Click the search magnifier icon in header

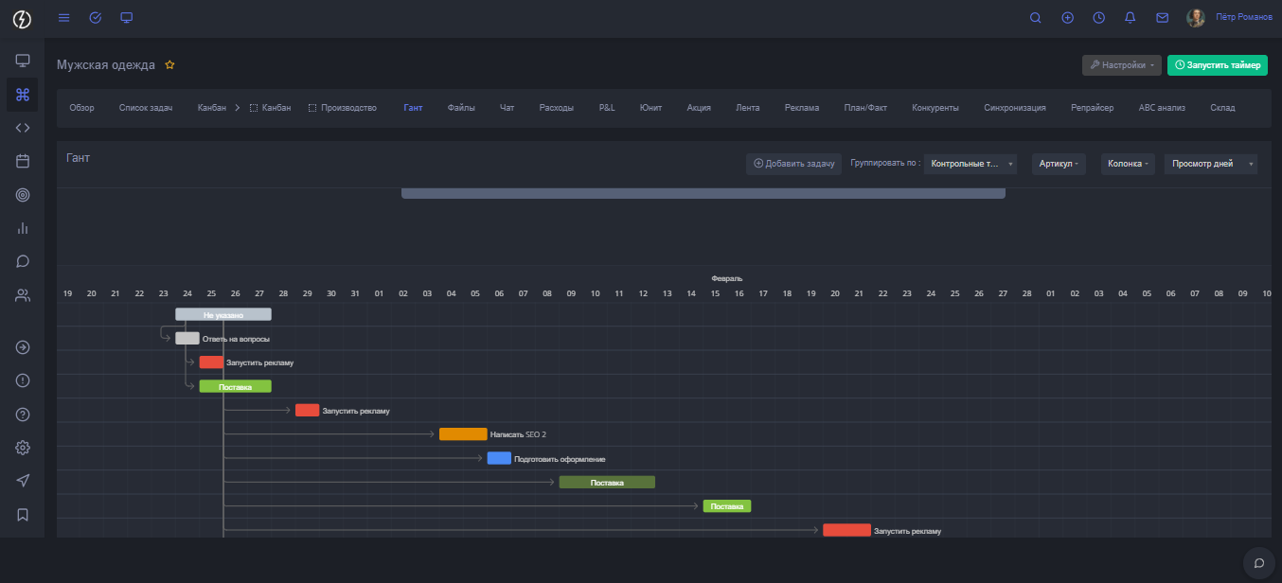1035,18
